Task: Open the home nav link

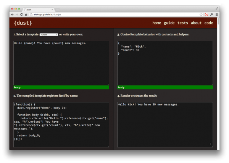Action: click(157, 23)
